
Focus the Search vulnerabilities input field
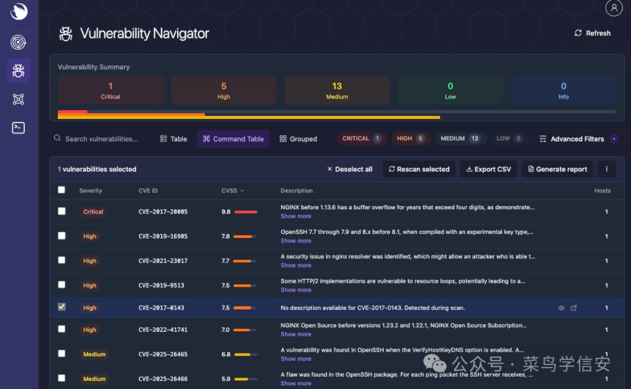pyautogui.click(x=98, y=139)
